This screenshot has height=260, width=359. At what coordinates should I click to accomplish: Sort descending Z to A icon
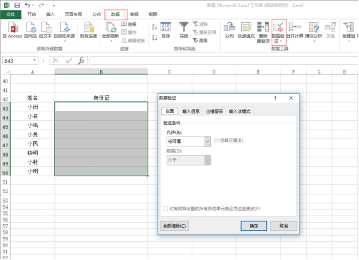(x=154, y=37)
